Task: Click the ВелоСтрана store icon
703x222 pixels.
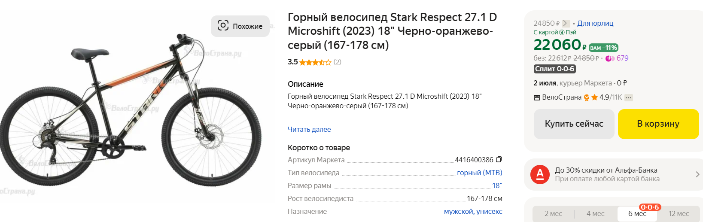Action: 537,97
